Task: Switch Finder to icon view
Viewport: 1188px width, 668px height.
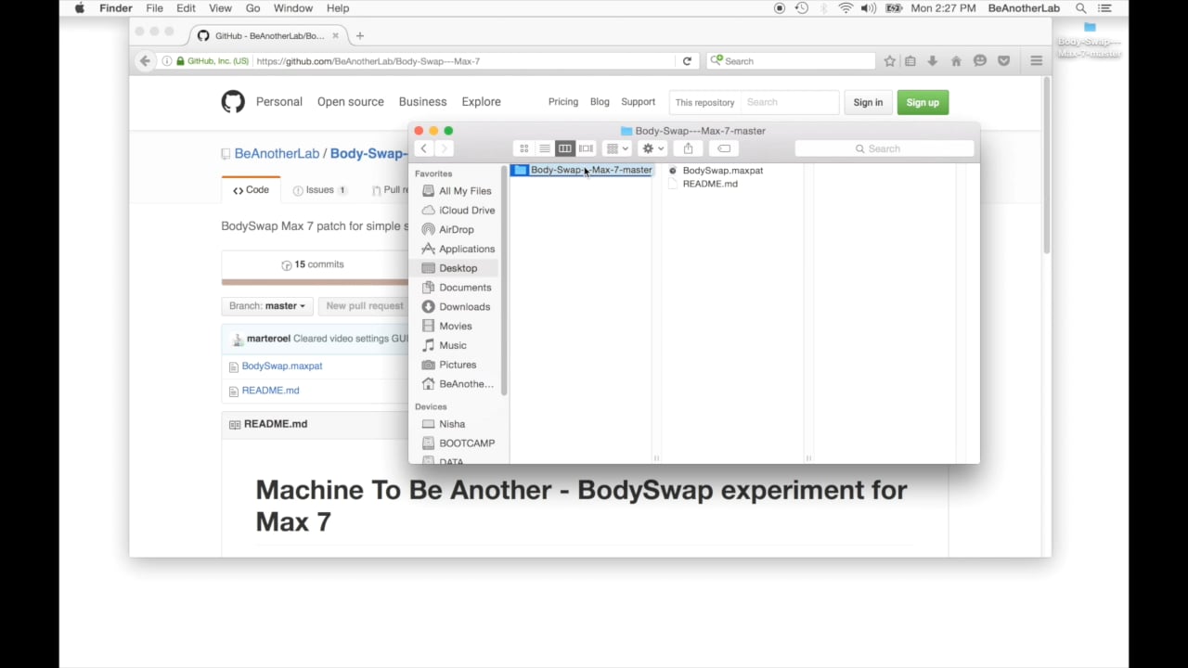Action: (x=524, y=148)
